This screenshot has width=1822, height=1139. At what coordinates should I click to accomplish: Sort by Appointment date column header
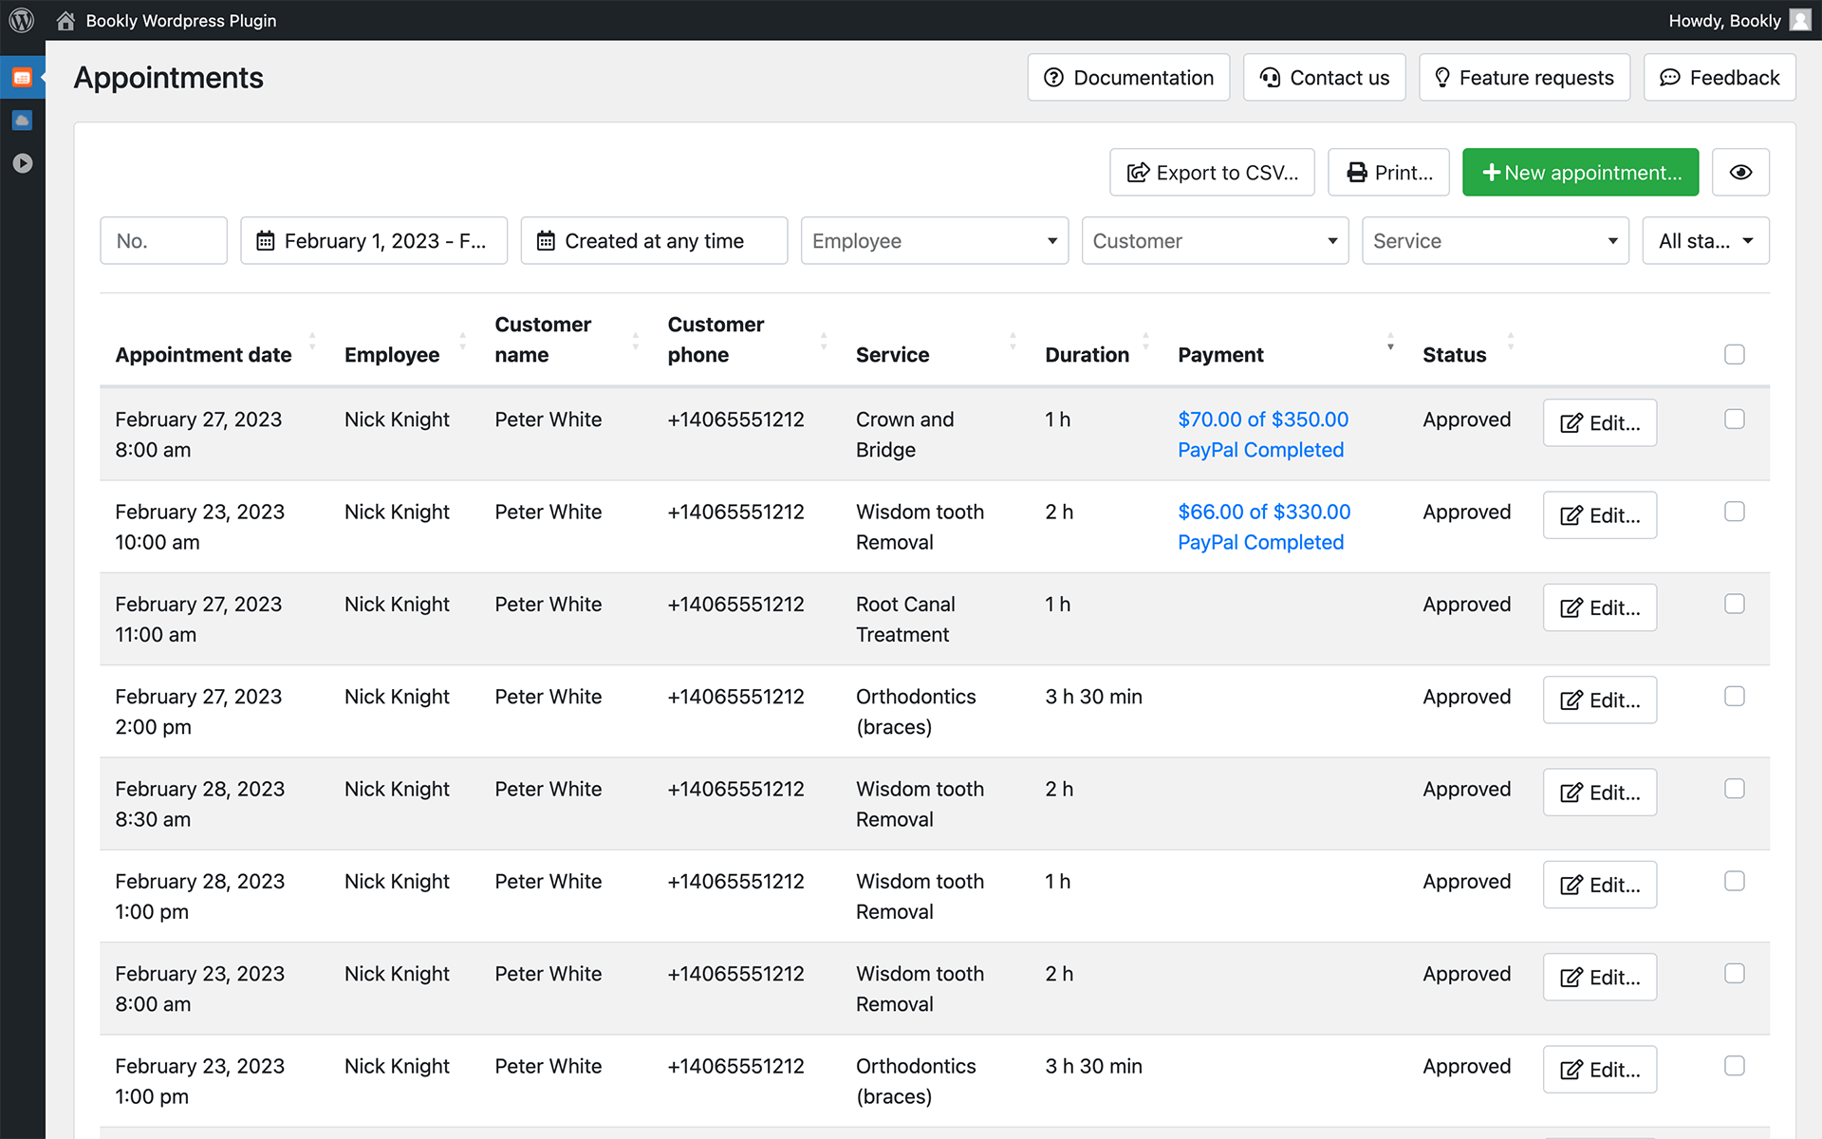pos(203,354)
